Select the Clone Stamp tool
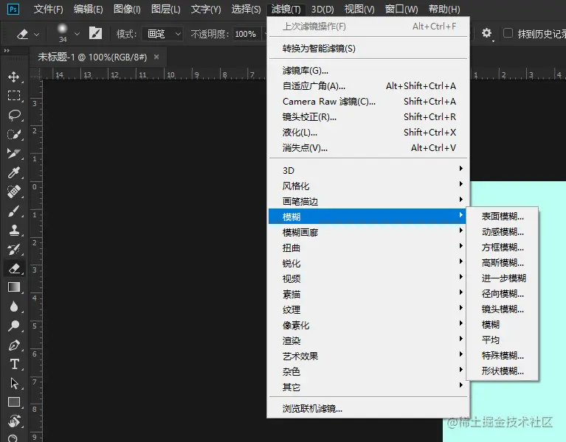The image size is (566, 442). point(14,230)
